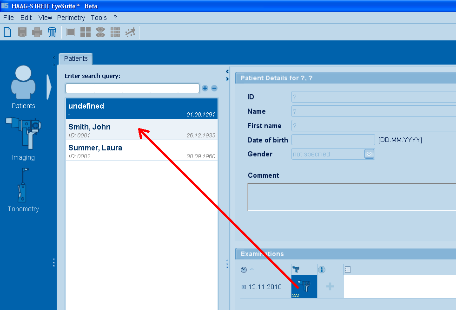The width and height of the screenshot is (456, 310).
Task: Click the minus icon beside search field
Action: click(214, 88)
